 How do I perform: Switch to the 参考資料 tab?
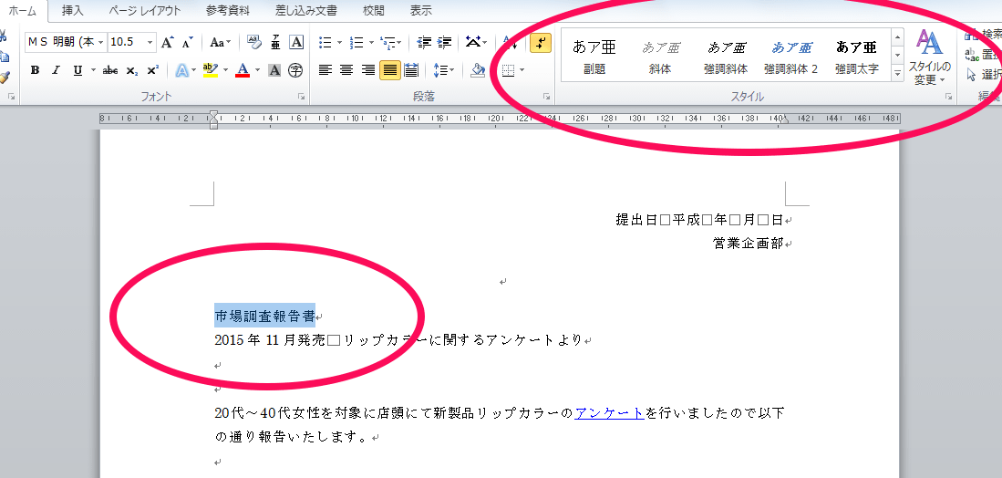[x=228, y=10]
